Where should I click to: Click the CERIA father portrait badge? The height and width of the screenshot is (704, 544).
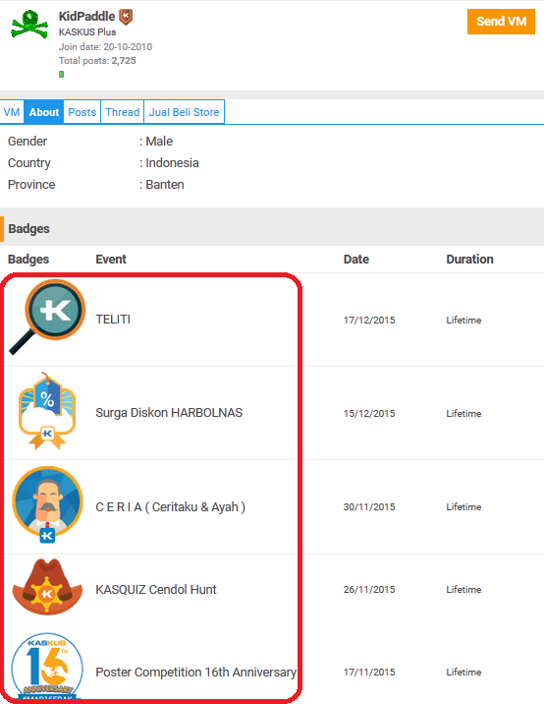click(x=47, y=504)
